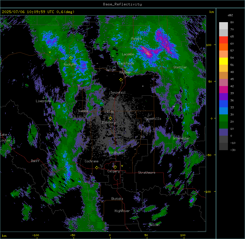The width and height of the screenshot is (245, 239).
Task: Click the Banff label on the map
Action: [35, 161]
